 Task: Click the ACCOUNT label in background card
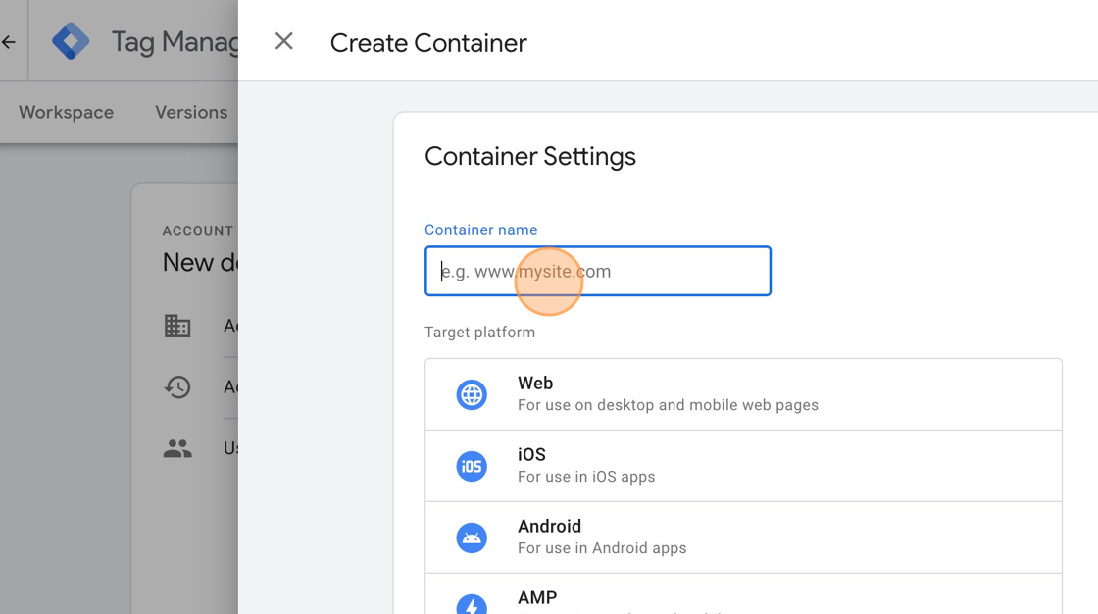pos(198,231)
